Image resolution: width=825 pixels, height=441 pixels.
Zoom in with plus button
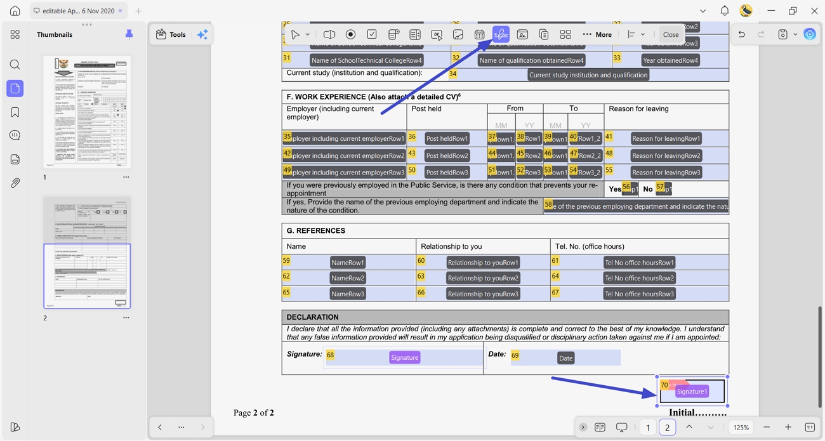point(788,427)
